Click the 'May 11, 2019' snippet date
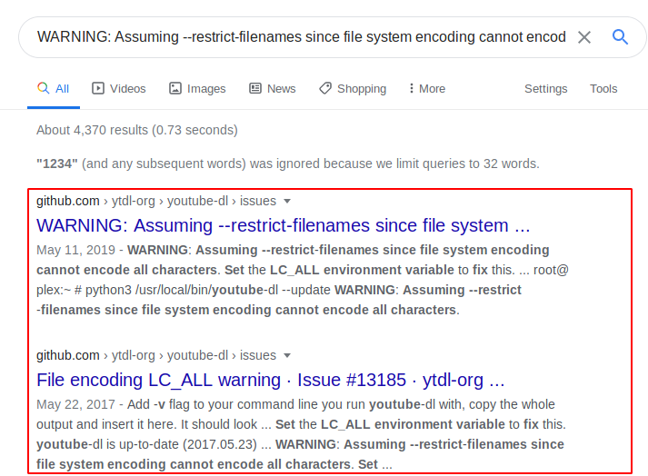648x476 pixels. click(75, 250)
